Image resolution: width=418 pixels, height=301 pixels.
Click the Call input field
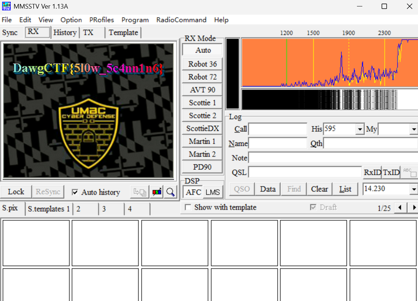coord(278,129)
